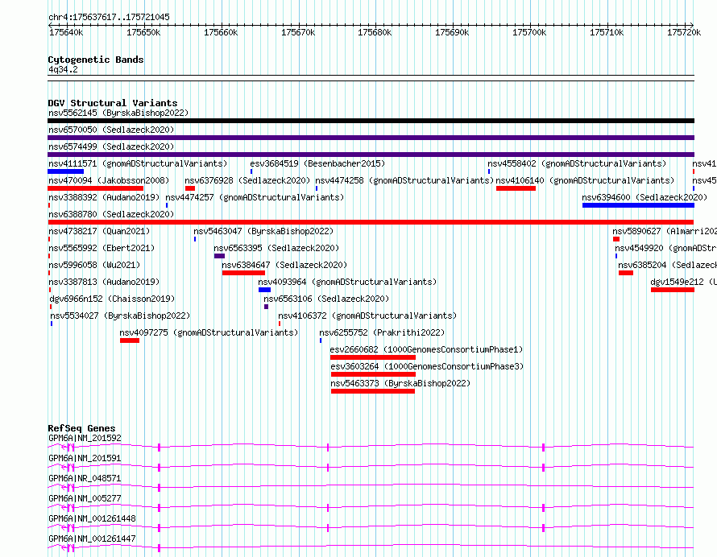Screen dimensions: 717x557
Task: Open the nsv3387813 (Audano2019) label
Action: [x=104, y=282]
